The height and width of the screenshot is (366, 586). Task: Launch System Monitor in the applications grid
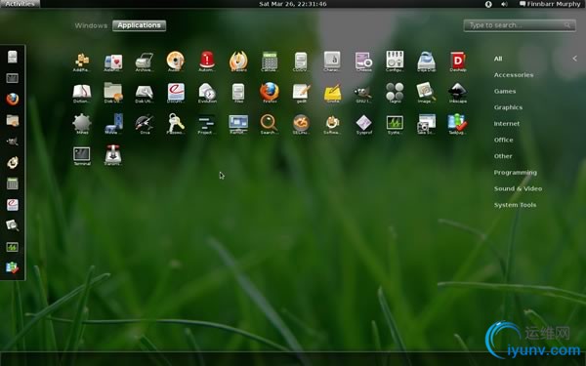point(395,124)
